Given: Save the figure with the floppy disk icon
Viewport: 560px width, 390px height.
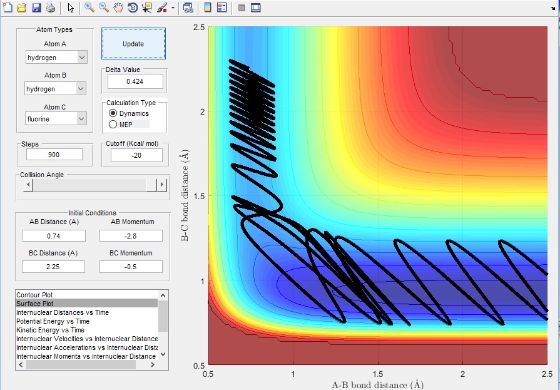Looking at the screenshot, I should [36, 8].
